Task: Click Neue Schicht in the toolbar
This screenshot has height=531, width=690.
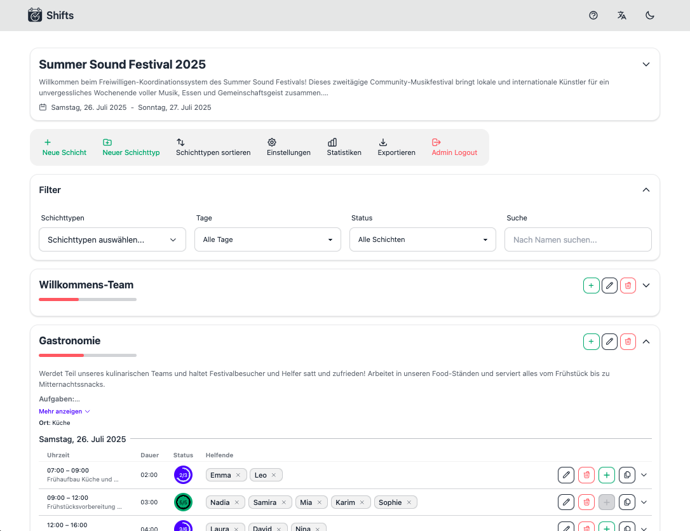Action: point(64,147)
